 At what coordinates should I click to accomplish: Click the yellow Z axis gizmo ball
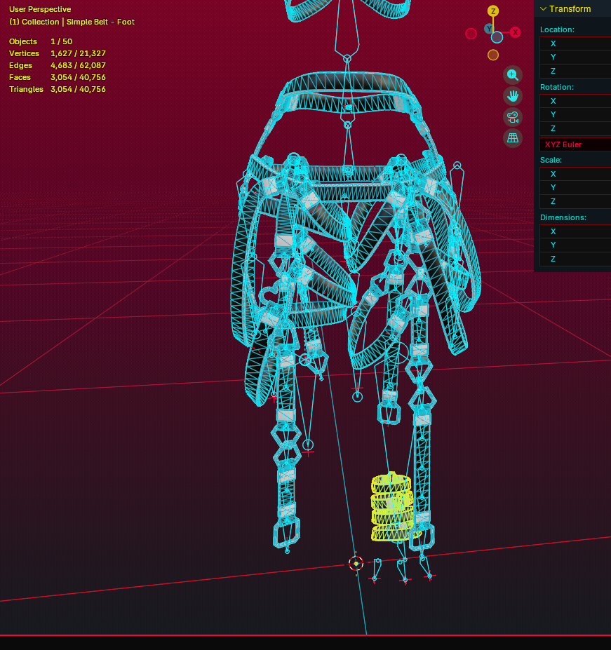click(492, 11)
